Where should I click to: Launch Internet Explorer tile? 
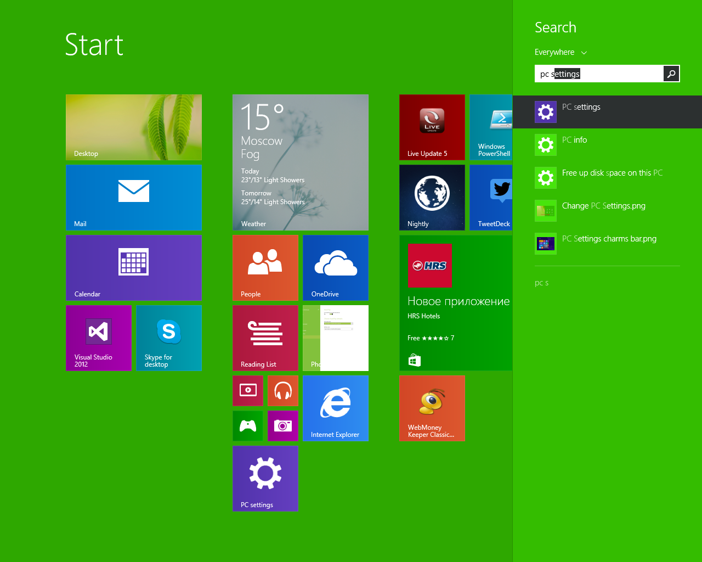tap(336, 408)
